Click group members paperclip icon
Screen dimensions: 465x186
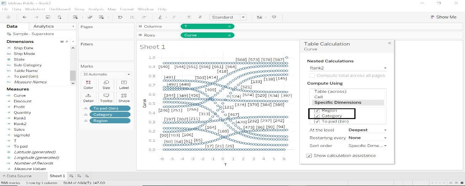[174, 17]
